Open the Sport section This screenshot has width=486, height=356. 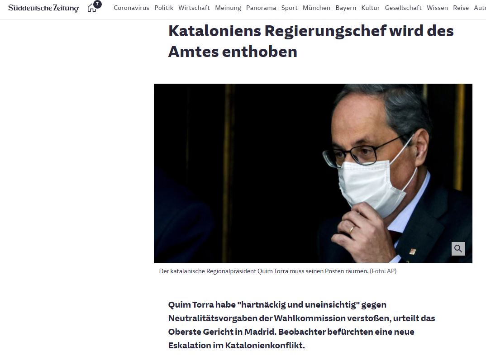(x=290, y=8)
